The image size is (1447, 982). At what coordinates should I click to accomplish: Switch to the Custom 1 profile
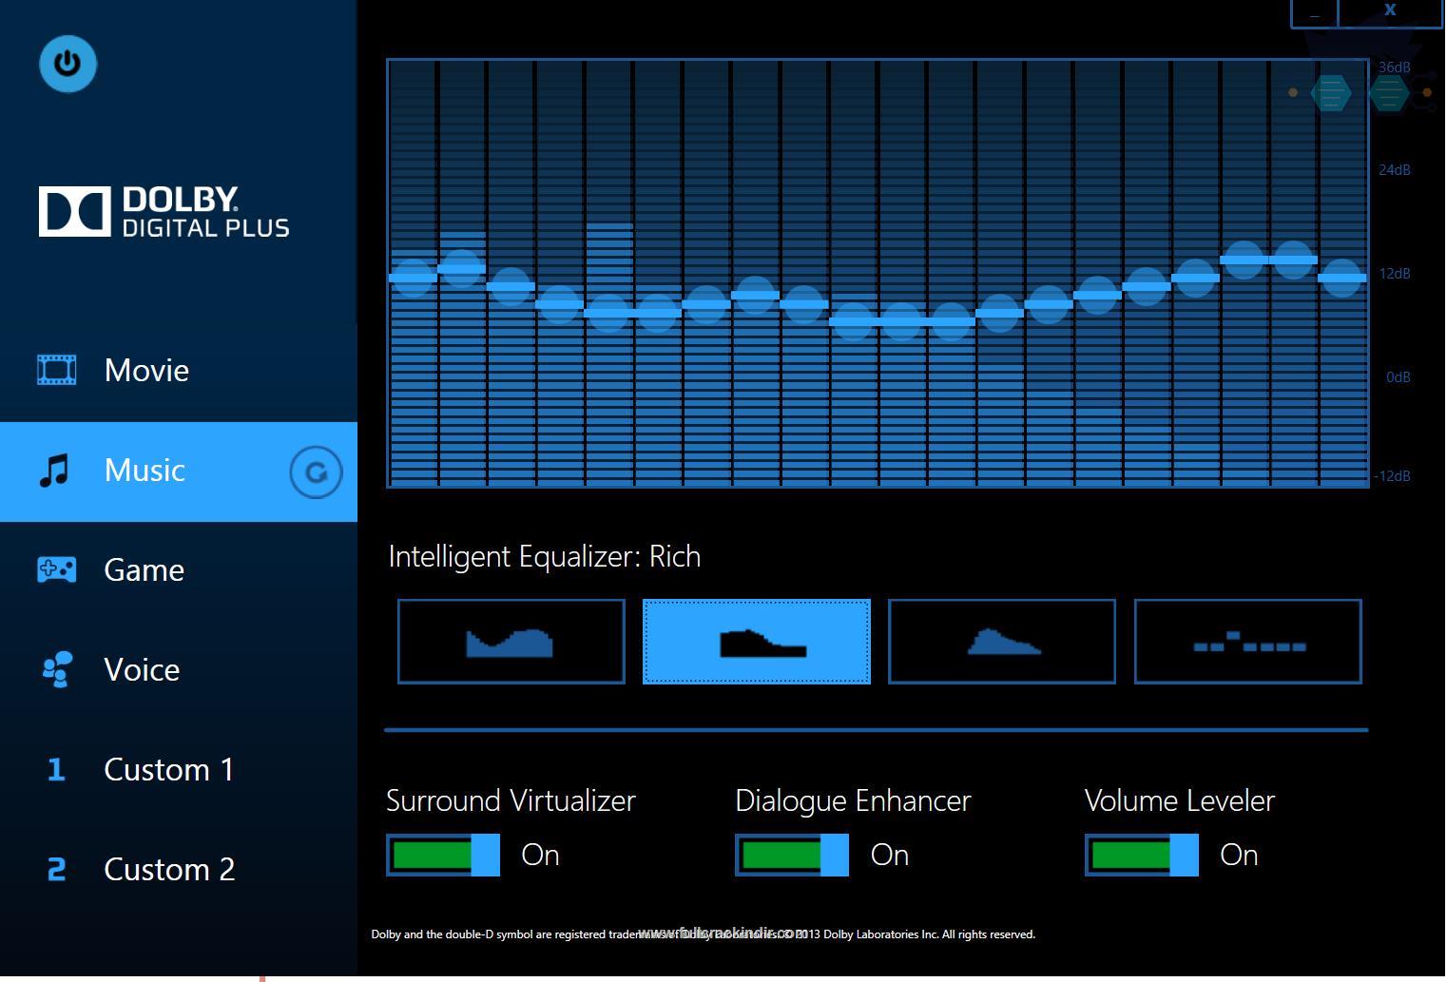point(179,769)
